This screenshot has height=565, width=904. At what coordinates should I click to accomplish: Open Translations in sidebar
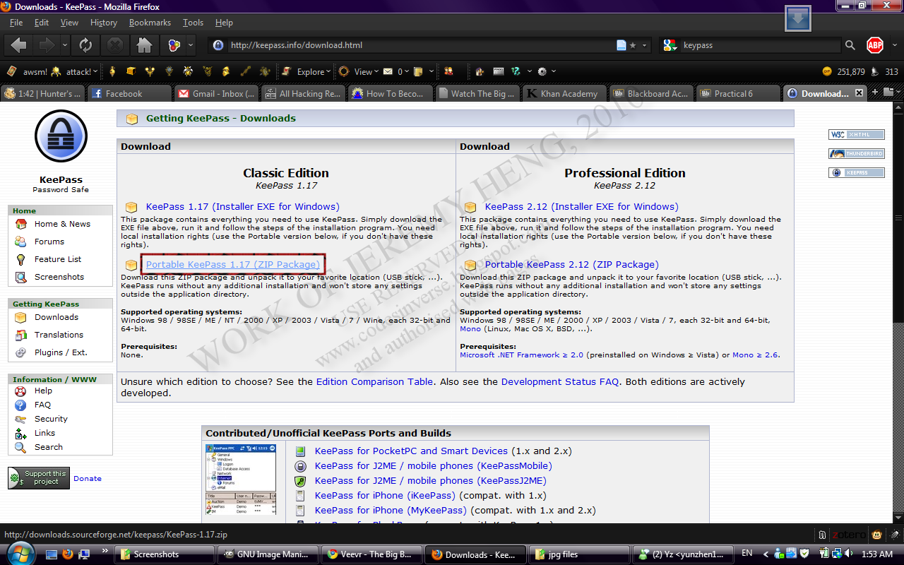59,335
